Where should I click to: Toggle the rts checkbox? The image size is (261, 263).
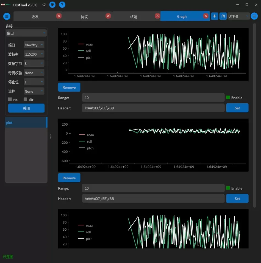10,100
